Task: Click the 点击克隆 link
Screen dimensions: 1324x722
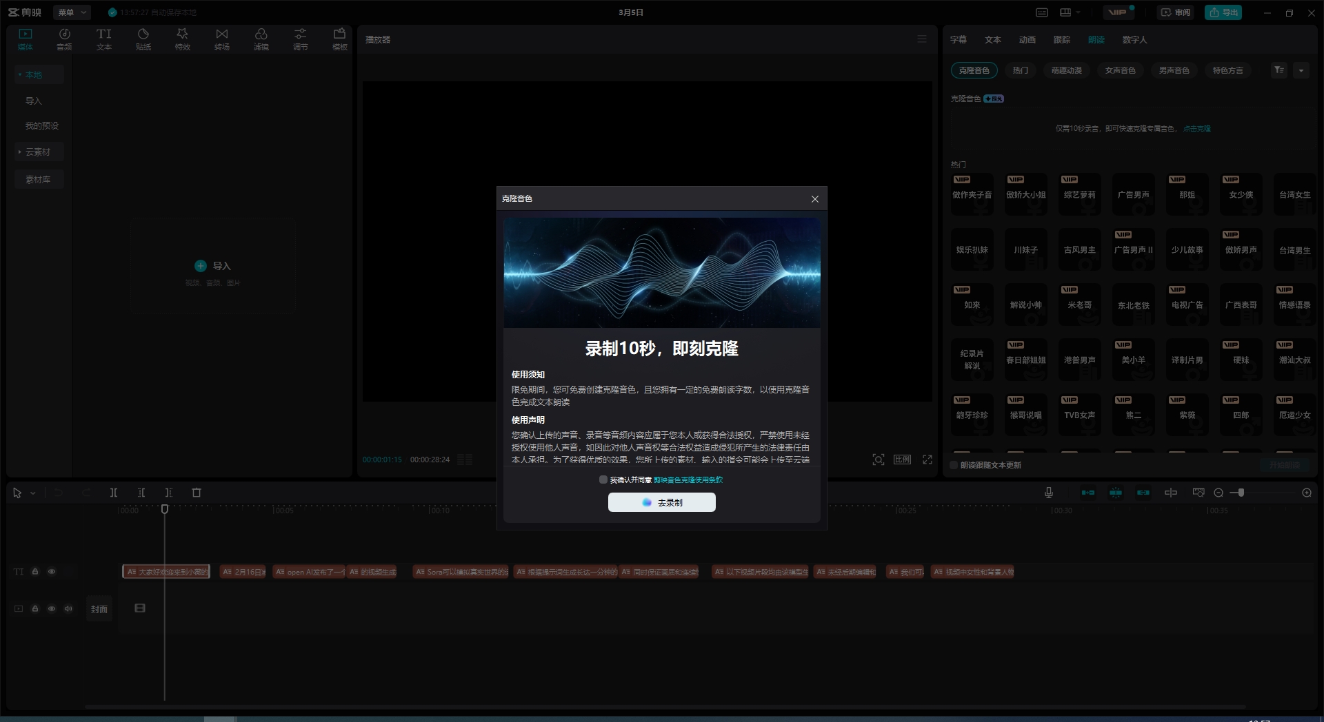Action: pos(1197,128)
